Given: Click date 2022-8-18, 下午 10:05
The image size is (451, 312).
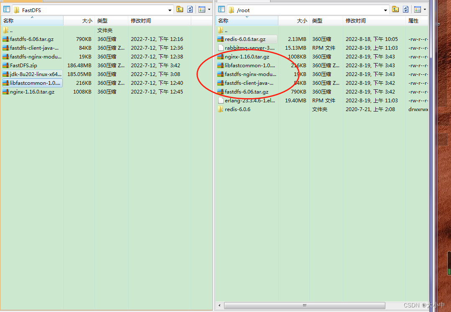Looking at the screenshot, I should pyautogui.click(x=372, y=39).
